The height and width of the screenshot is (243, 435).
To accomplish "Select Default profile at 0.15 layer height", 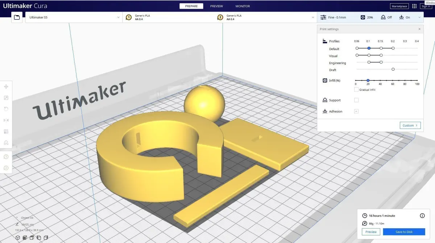I will coord(381,48).
